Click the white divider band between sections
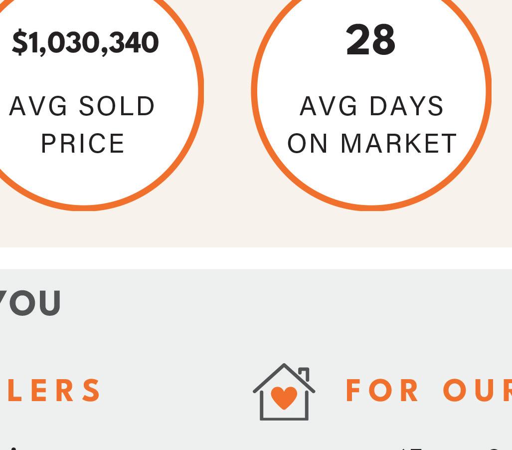The height and width of the screenshot is (450, 512). (256, 258)
